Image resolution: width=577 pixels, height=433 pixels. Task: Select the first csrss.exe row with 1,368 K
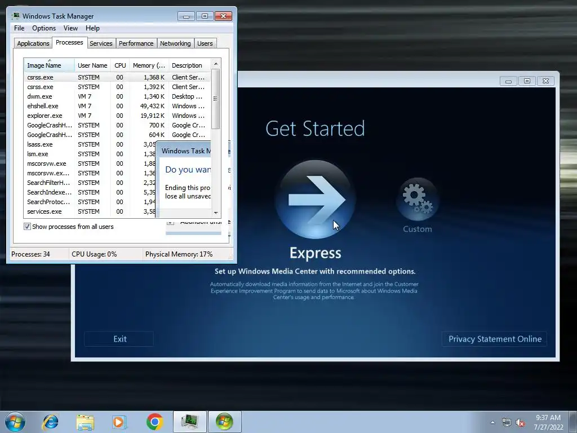(117, 77)
